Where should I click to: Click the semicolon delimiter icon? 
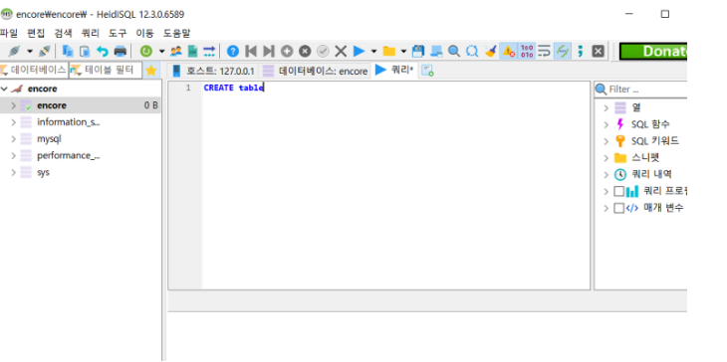tap(580, 51)
